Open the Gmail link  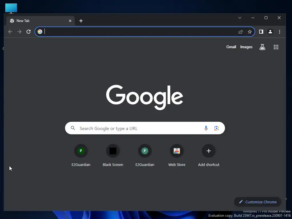pos(231,47)
